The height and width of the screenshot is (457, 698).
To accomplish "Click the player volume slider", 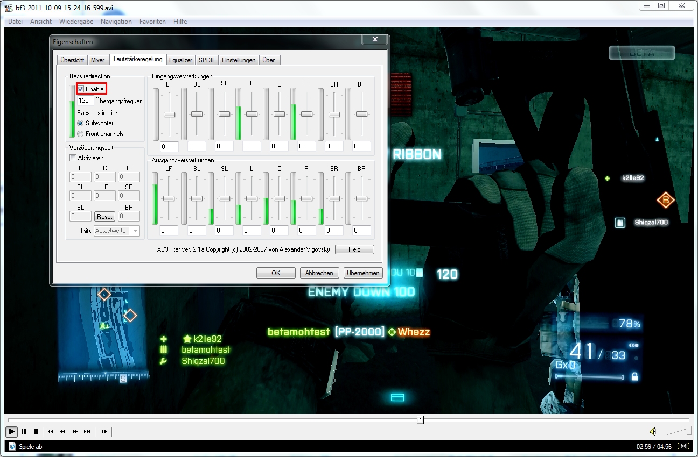I will tap(678, 431).
